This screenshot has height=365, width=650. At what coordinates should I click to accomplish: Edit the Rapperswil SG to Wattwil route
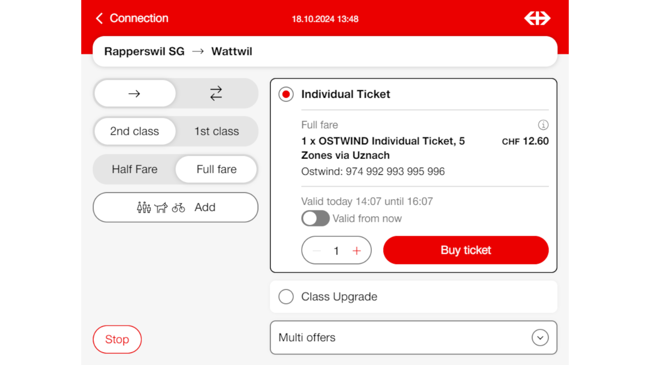point(325,52)
